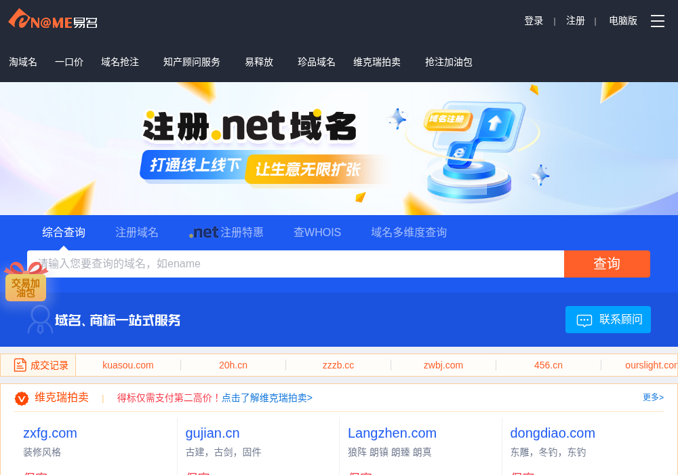Open the zxfg.com auction listing
Screen dimensions: 678x475
[50, 433]
